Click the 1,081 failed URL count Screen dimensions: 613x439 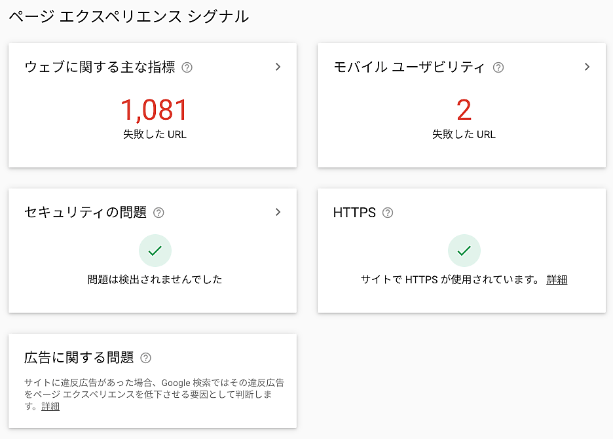(x=155, y=110)
